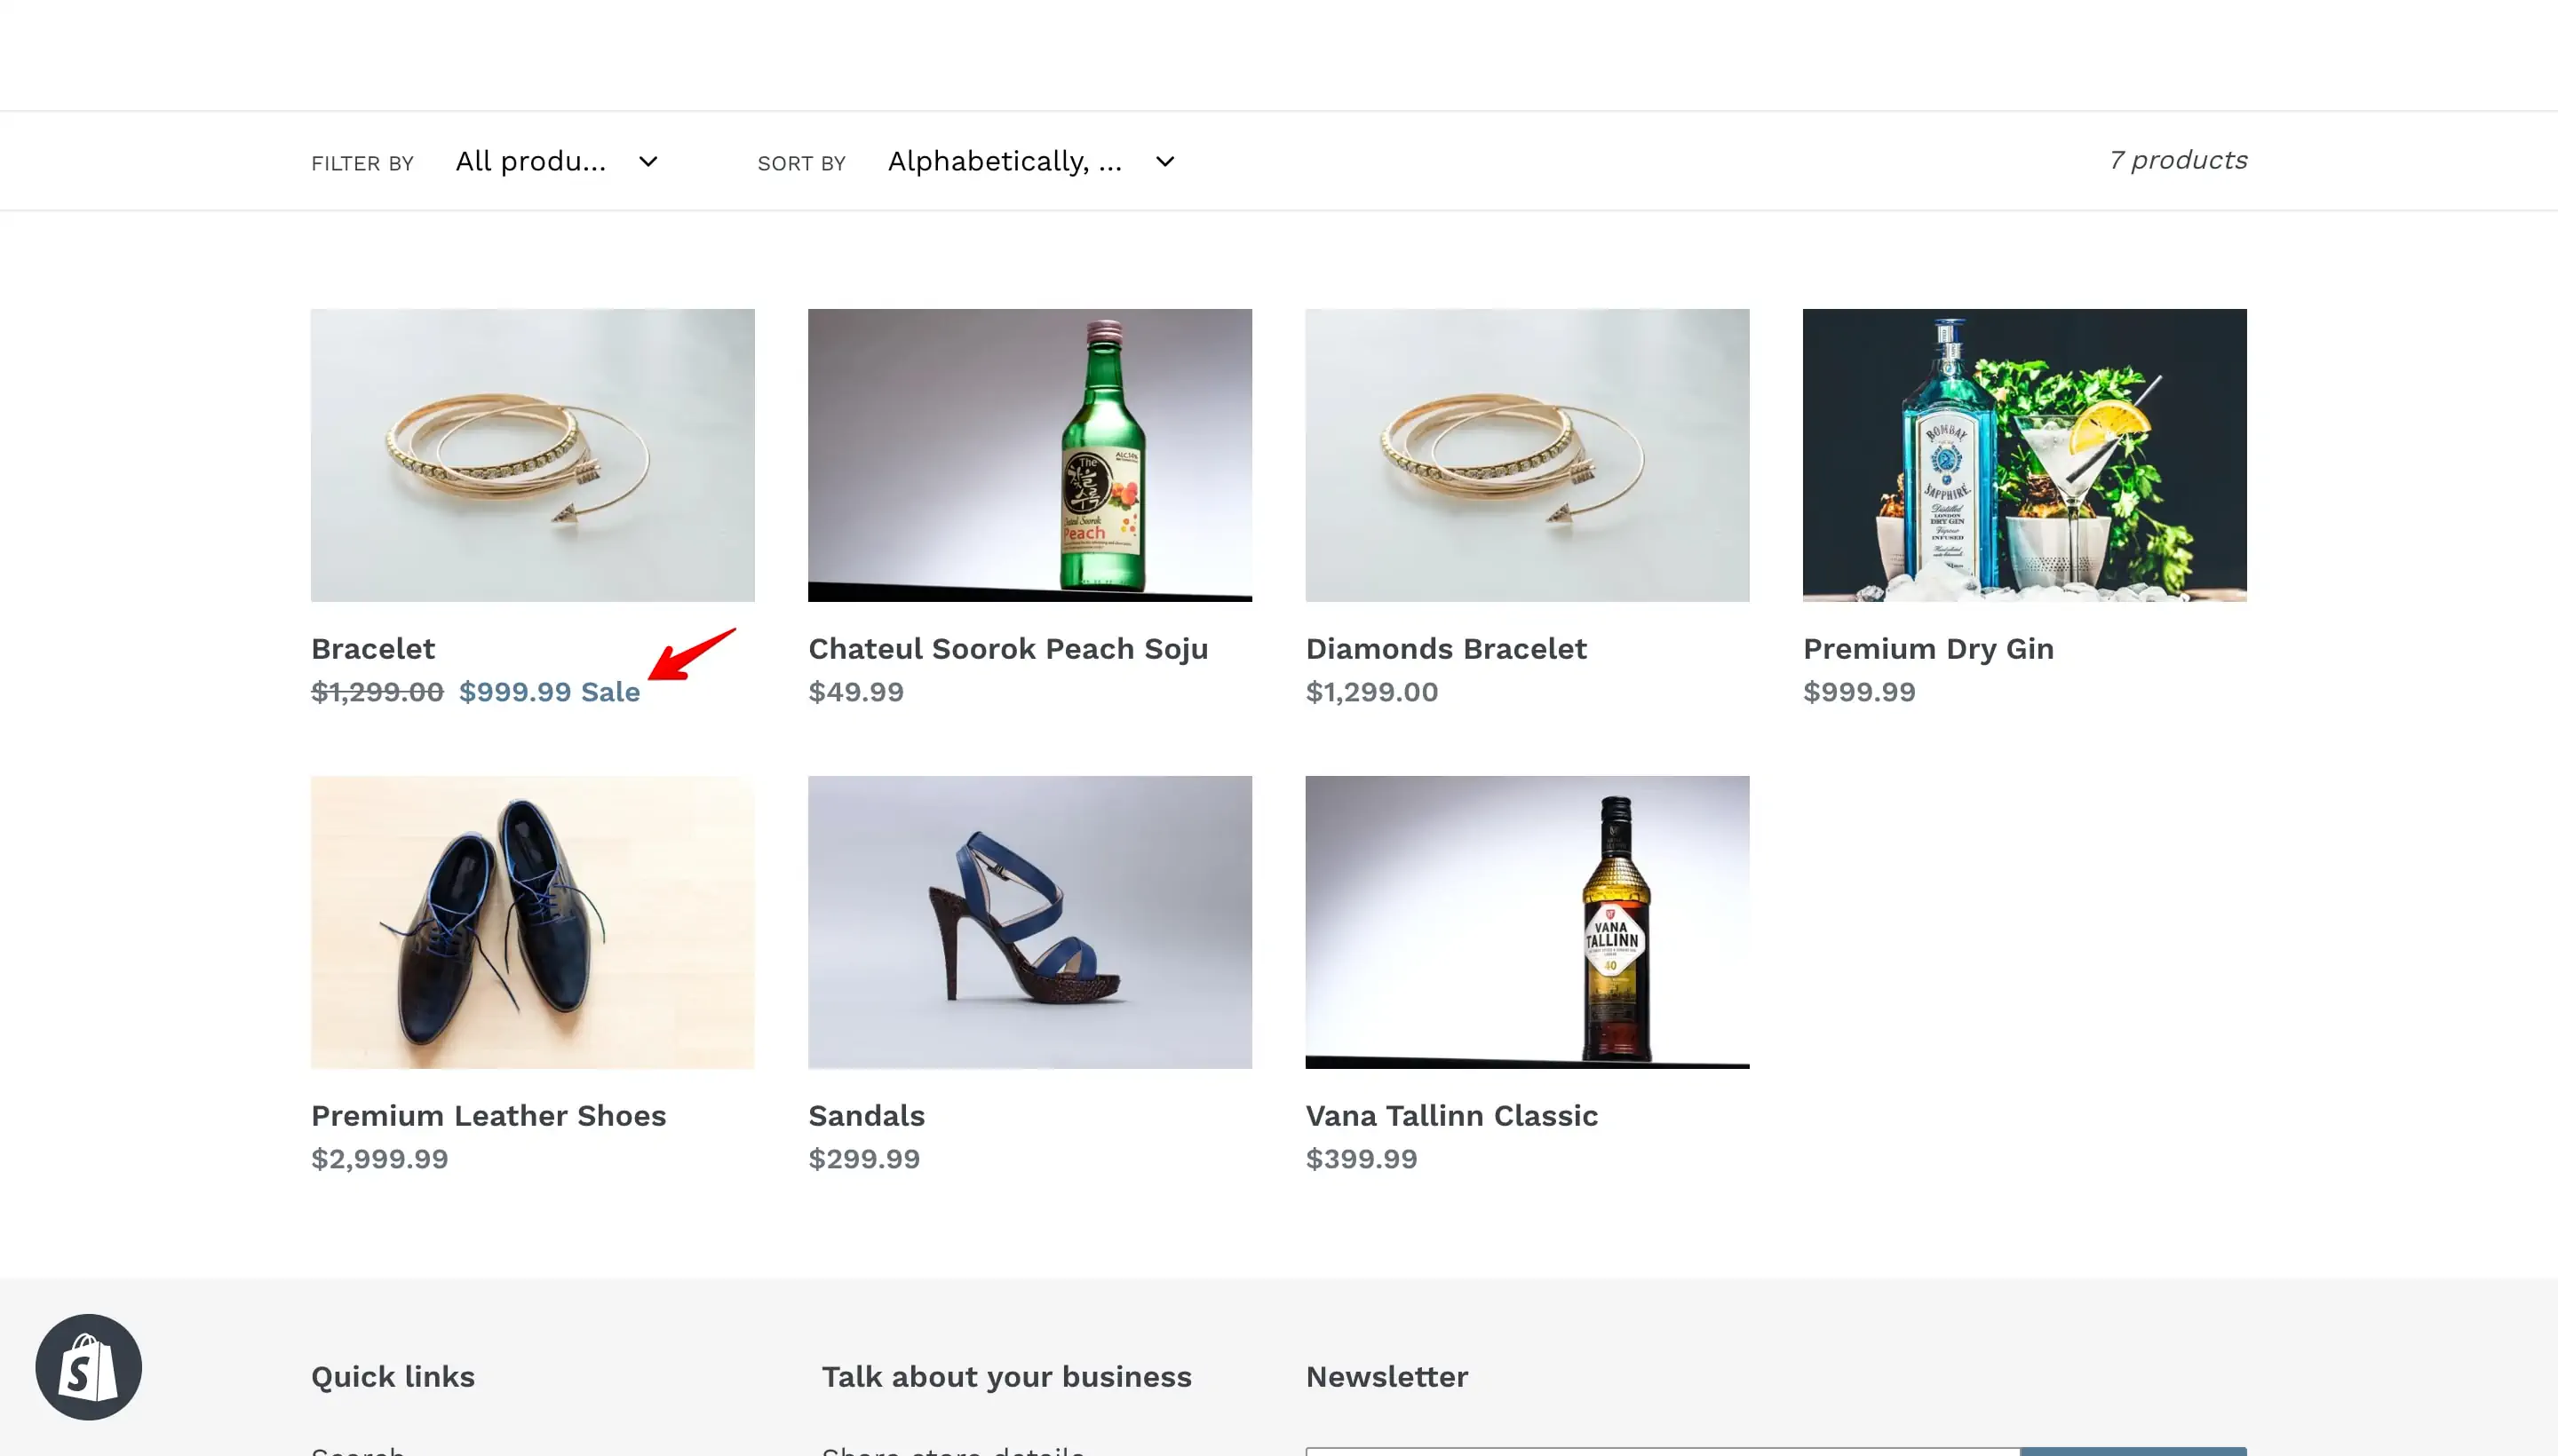Click the struck-through $1,299.00 Bracelet price
2558x1456 pixels.
(377, 692)
